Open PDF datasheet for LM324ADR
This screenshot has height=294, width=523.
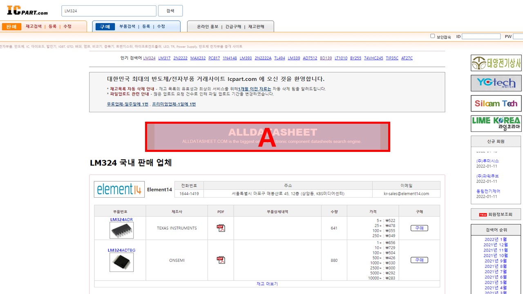221,228
